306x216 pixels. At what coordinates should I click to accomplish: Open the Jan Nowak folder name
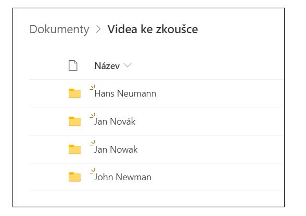(116, 150)
